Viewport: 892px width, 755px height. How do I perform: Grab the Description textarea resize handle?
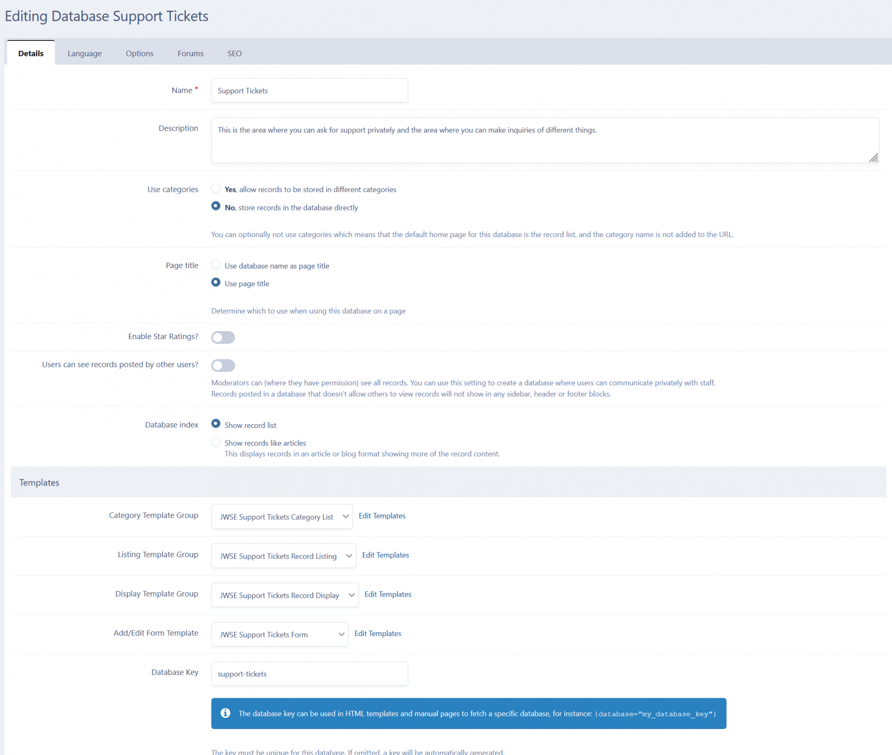coord(873,158)
